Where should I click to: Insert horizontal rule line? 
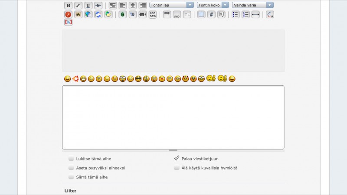255,14
